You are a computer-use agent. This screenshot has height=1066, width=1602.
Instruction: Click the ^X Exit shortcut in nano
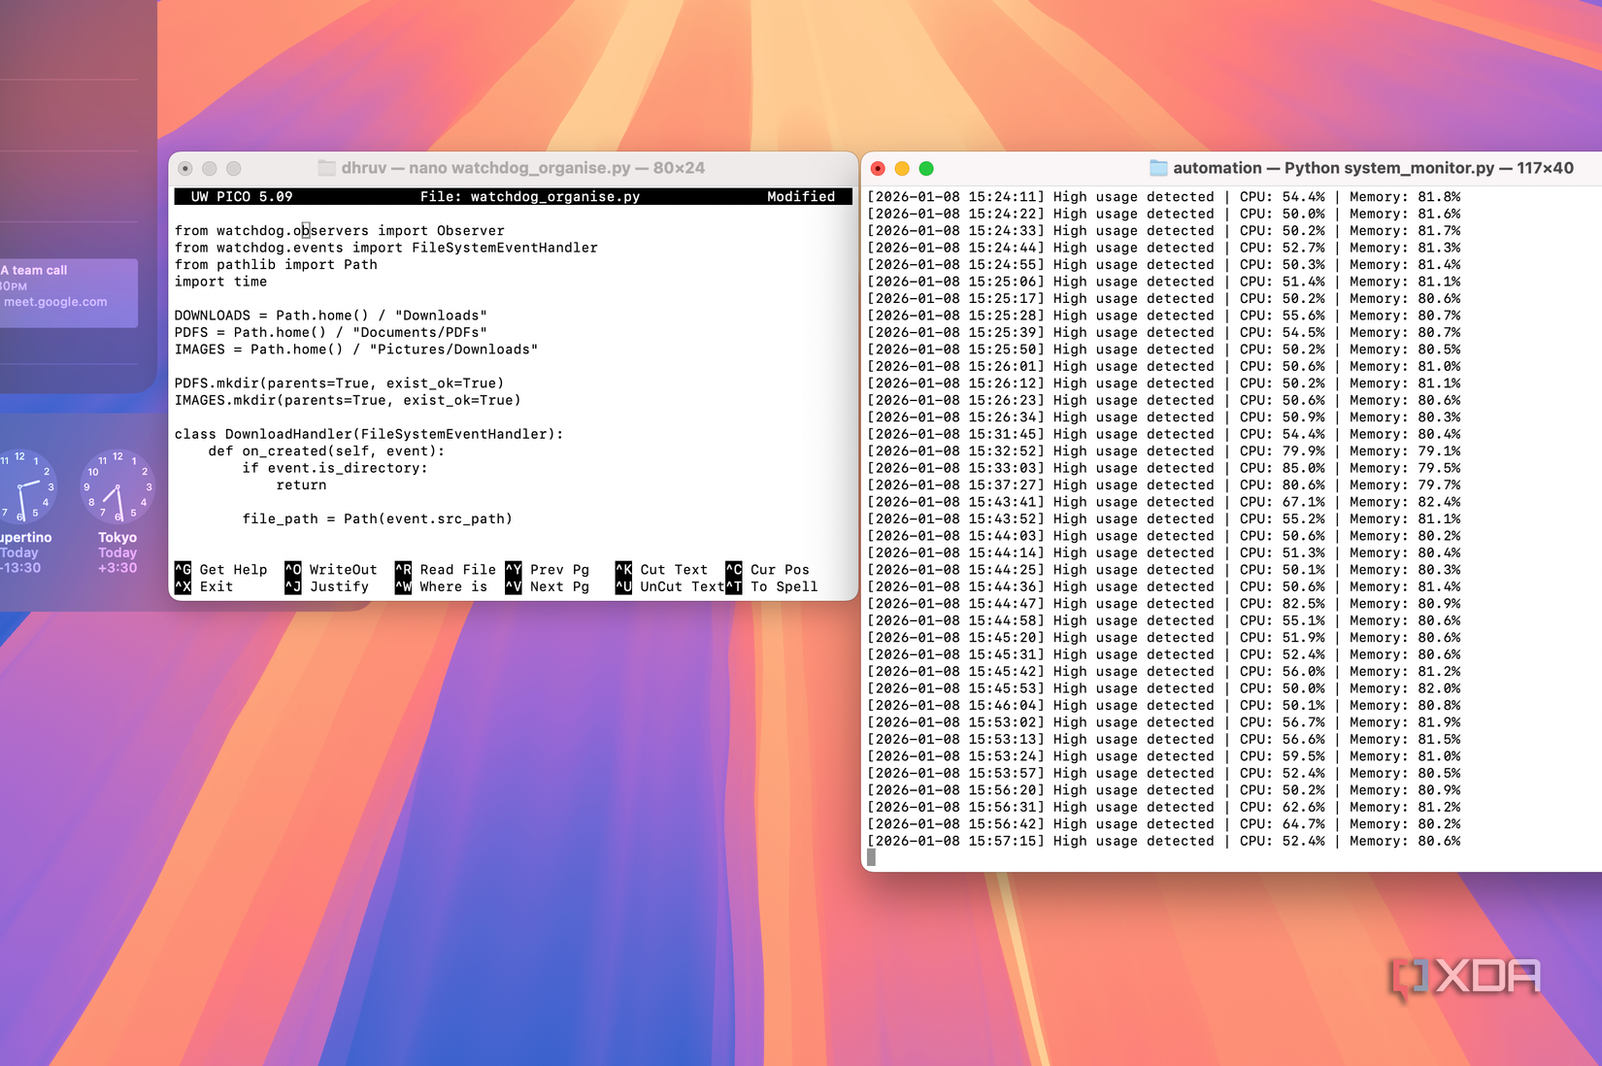click(204, 586)
